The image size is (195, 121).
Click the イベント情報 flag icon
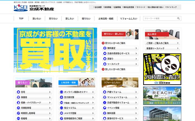pyautogui.click(x=105, y=108)
